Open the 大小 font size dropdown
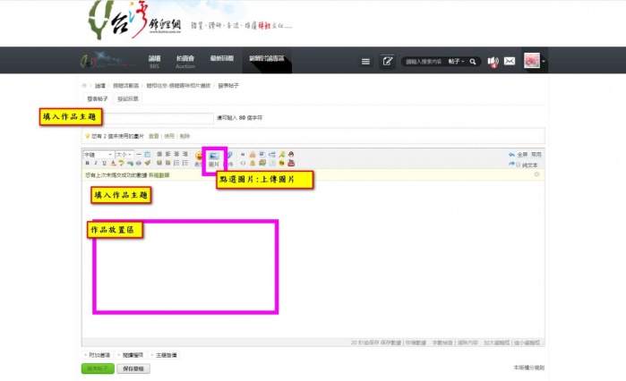The height and width of the screenshot is (381, 626). coord(123,155)
